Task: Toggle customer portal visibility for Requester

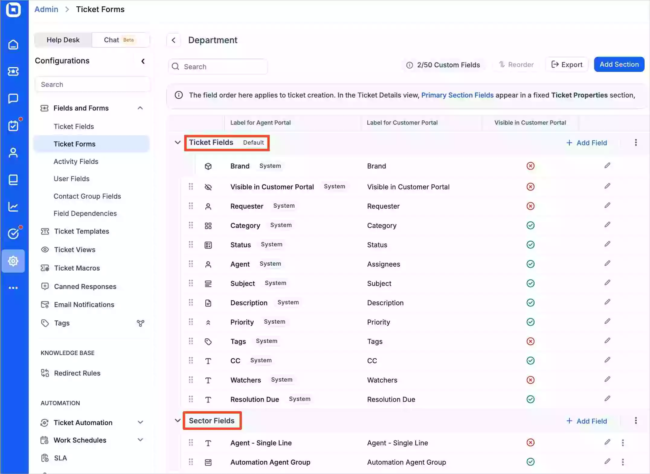Action: click(530, 206)
